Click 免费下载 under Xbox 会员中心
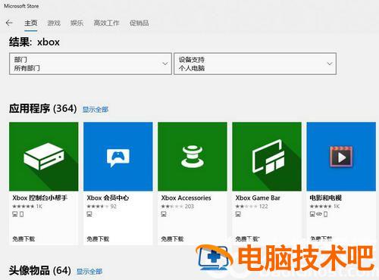This screenshot has width=379, height=280. tap(98, 238)
